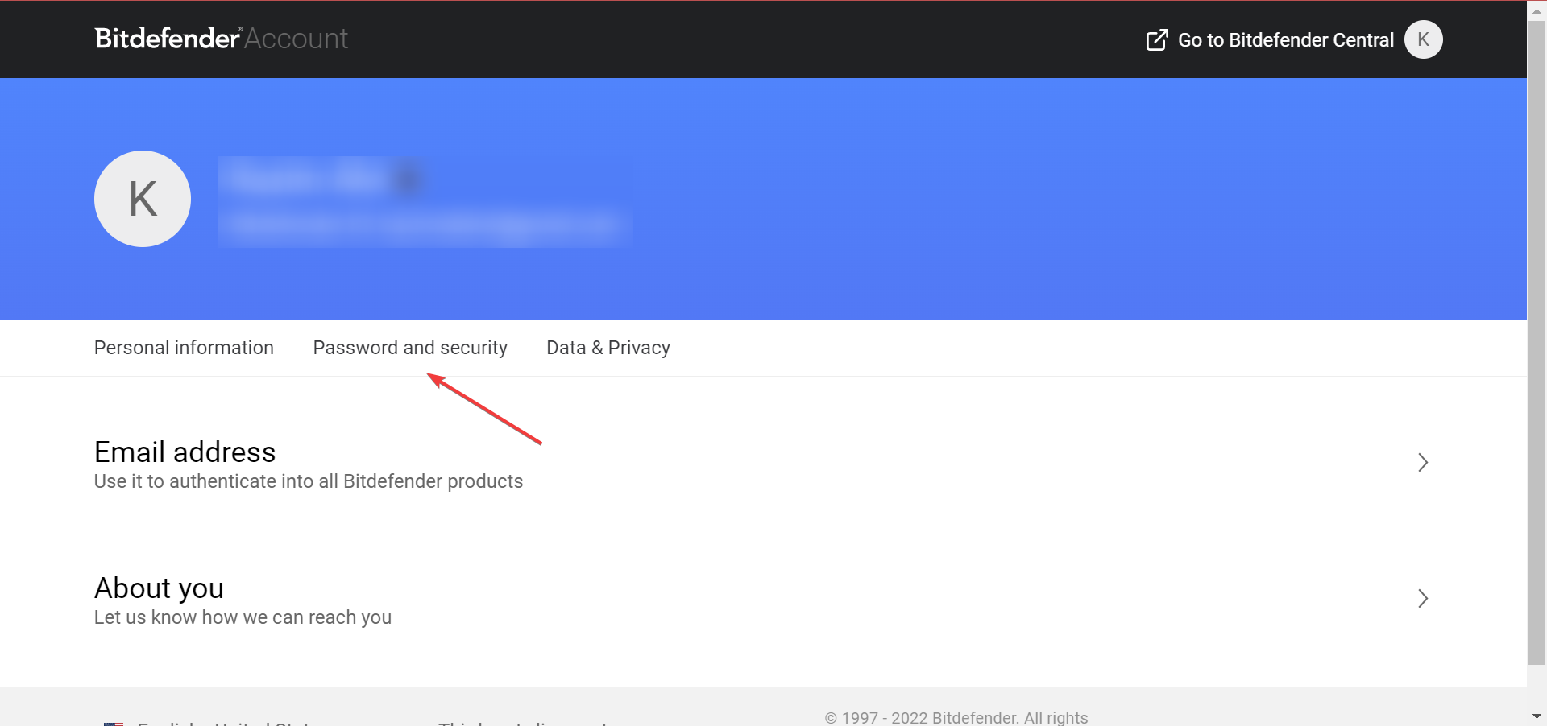The width and height of the screenshot is (1547, 726).
Task: Click the large K profile picture
Action: (143, 199)
